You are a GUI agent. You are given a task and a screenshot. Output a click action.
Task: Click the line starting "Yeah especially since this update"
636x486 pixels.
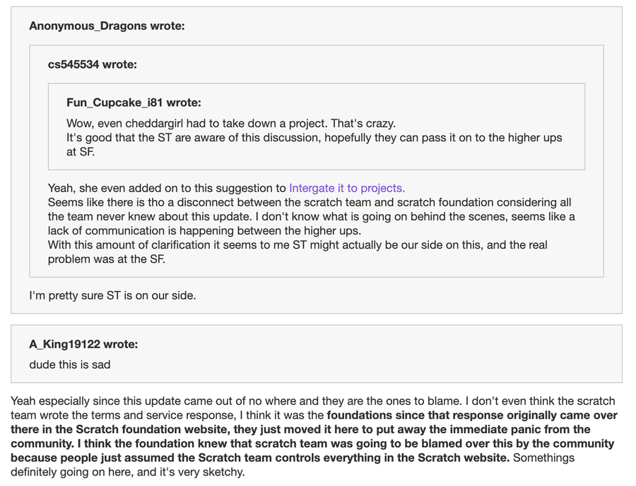312,401
